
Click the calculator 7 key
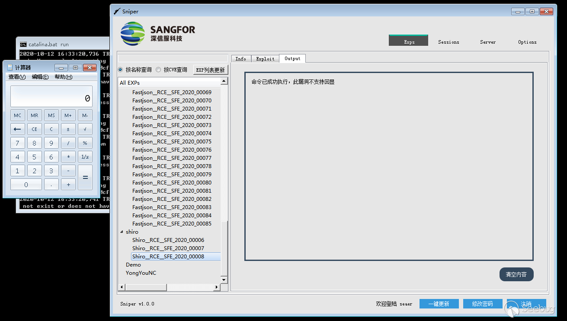coord(17,143)
